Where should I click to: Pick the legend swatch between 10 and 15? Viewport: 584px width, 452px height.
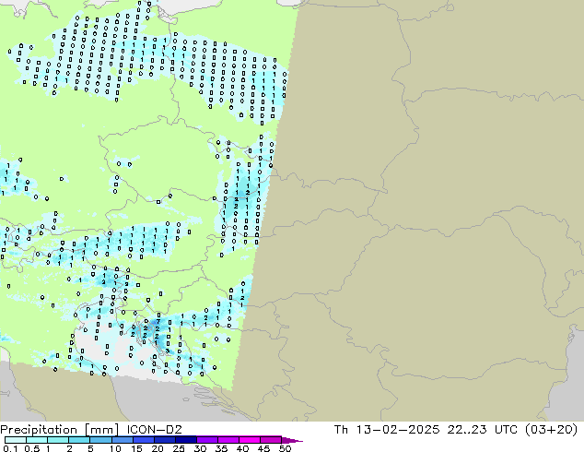122,440
